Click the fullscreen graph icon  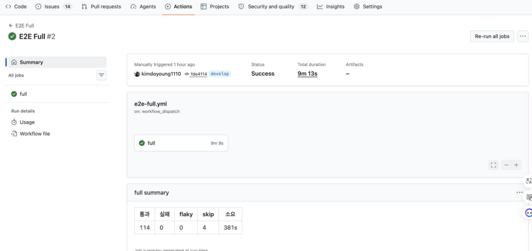494,165
